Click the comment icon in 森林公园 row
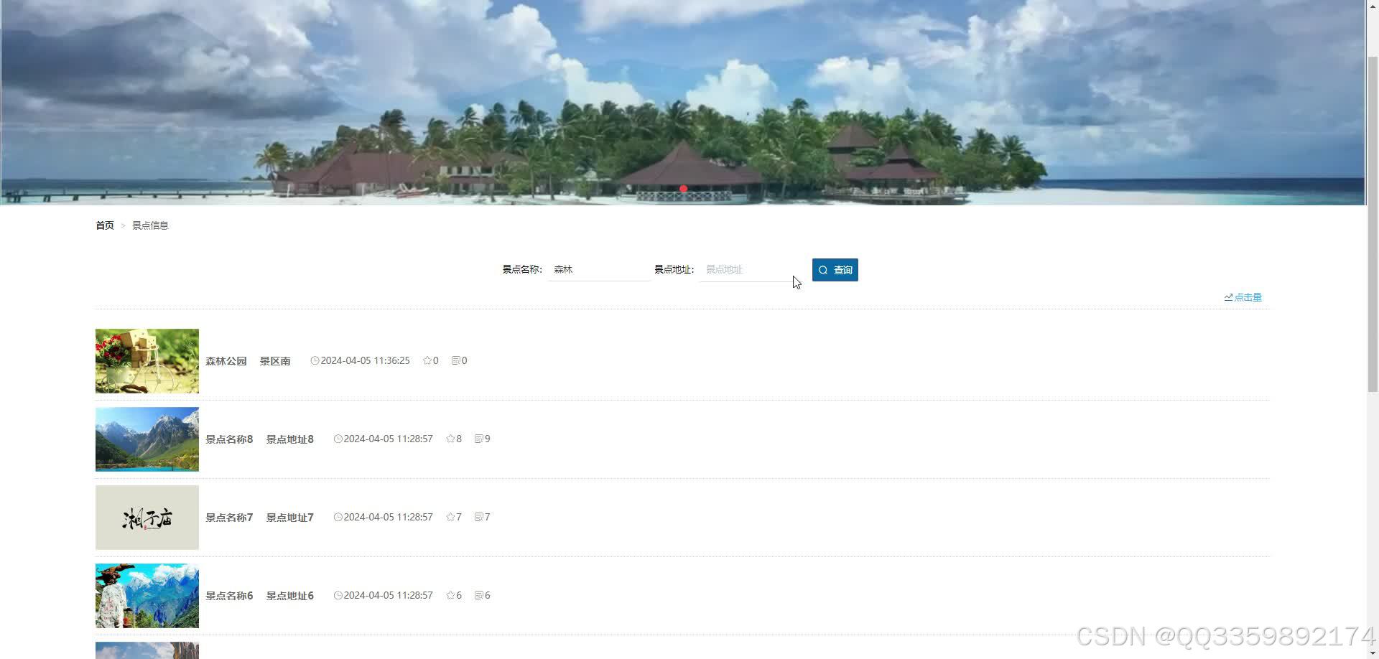1379x659 pixels. pyautogui.click(x=455, y=360)
